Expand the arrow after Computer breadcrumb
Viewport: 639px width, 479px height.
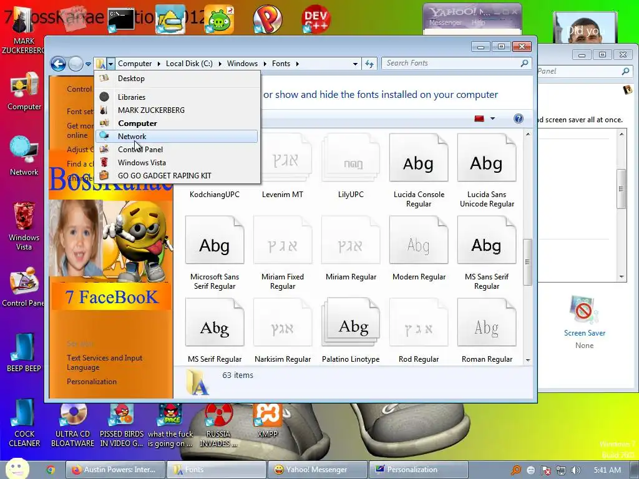pyautogui.click(x=159, y=64)
